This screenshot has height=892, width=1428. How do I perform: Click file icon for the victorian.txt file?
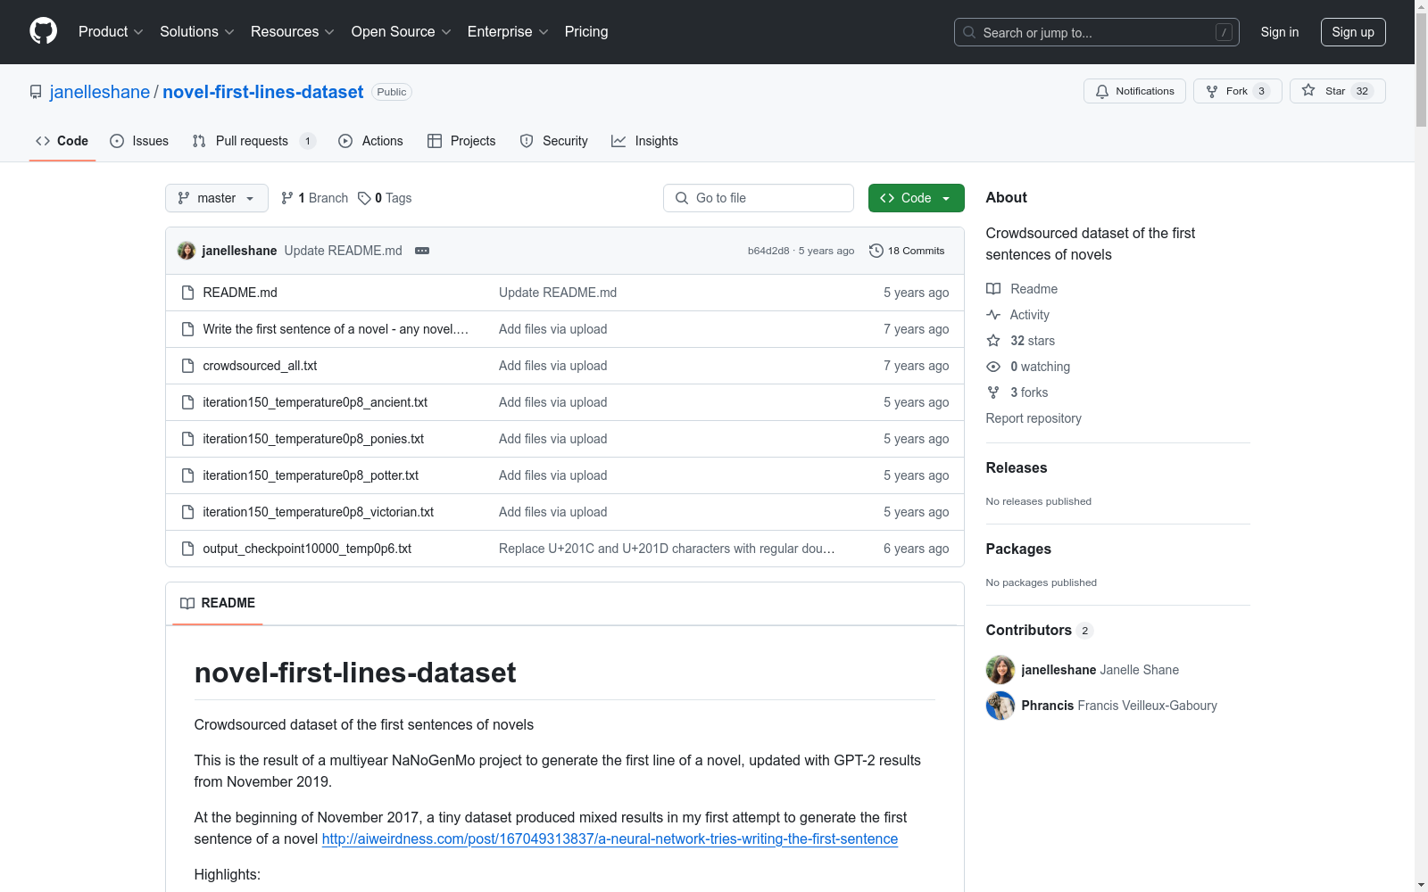[187, 512]
